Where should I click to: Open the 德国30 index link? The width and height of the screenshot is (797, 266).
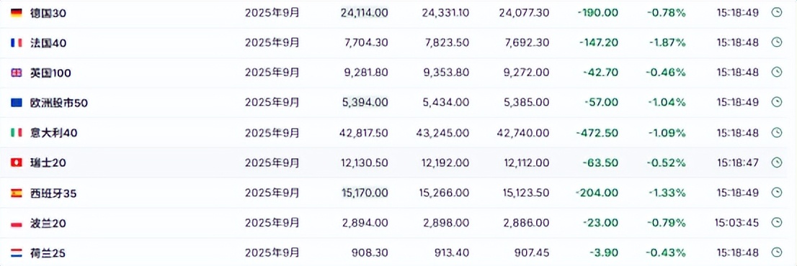click(x=48, y=13)
